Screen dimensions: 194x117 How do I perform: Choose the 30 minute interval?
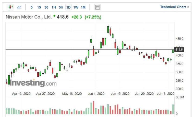[46, 7]
